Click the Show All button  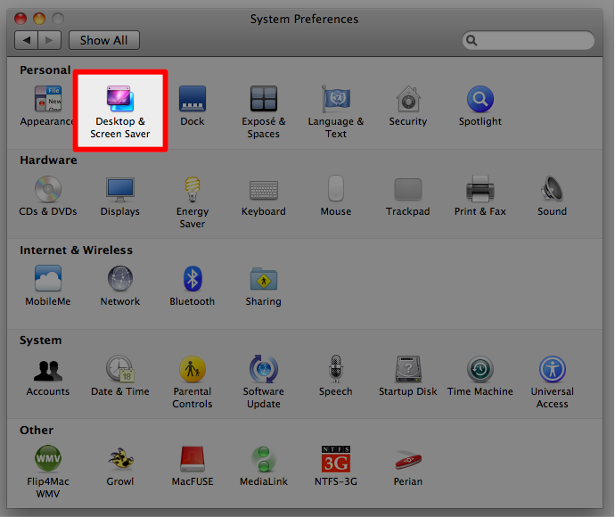click(x=103, y=40)
